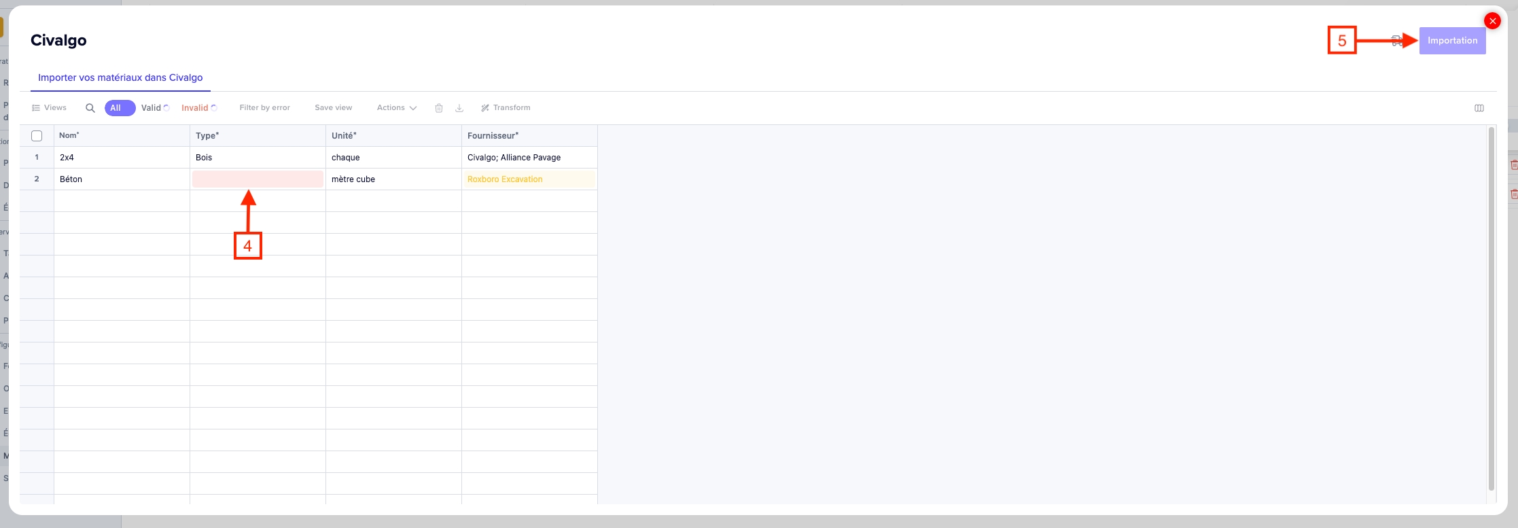Screen dimensions: 1518x528
Task: Click the Transform magic wand tool
Action: pos(506,108)
